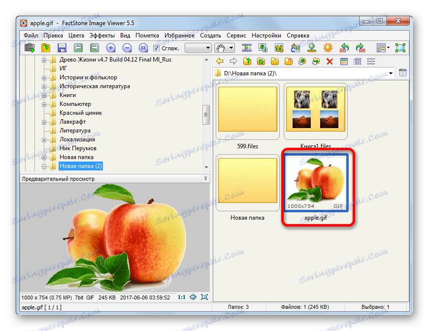This screenshot has height=331, width=429.
Task: Expand the Компьютер folder node
Action: click(44, 104)
